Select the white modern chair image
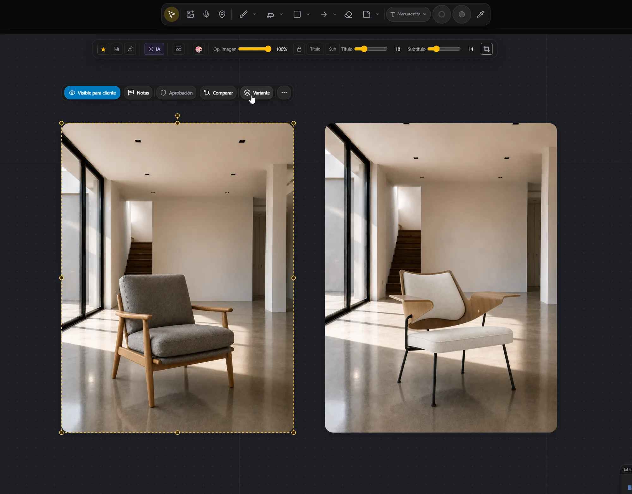 pyautogui.click(x=441, y=278)
